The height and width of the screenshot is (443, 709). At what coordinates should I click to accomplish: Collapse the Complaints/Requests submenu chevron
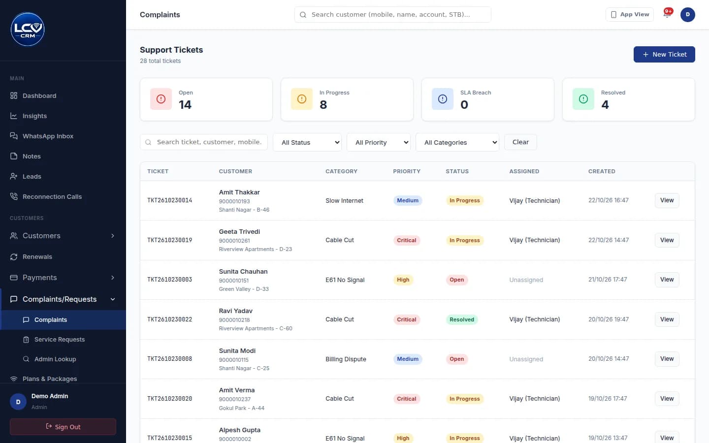click(113, 299)
